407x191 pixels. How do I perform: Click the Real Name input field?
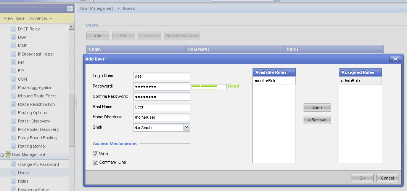[x=162, y=107]
